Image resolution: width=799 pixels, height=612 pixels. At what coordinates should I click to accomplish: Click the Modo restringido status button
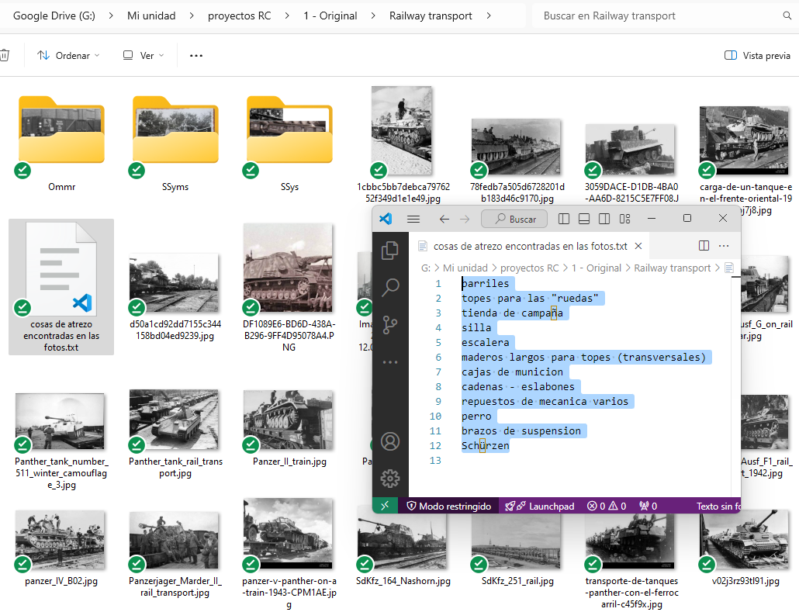(x=448, y=506)
